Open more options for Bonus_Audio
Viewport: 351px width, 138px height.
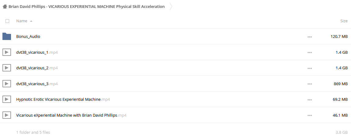point(310,37)
